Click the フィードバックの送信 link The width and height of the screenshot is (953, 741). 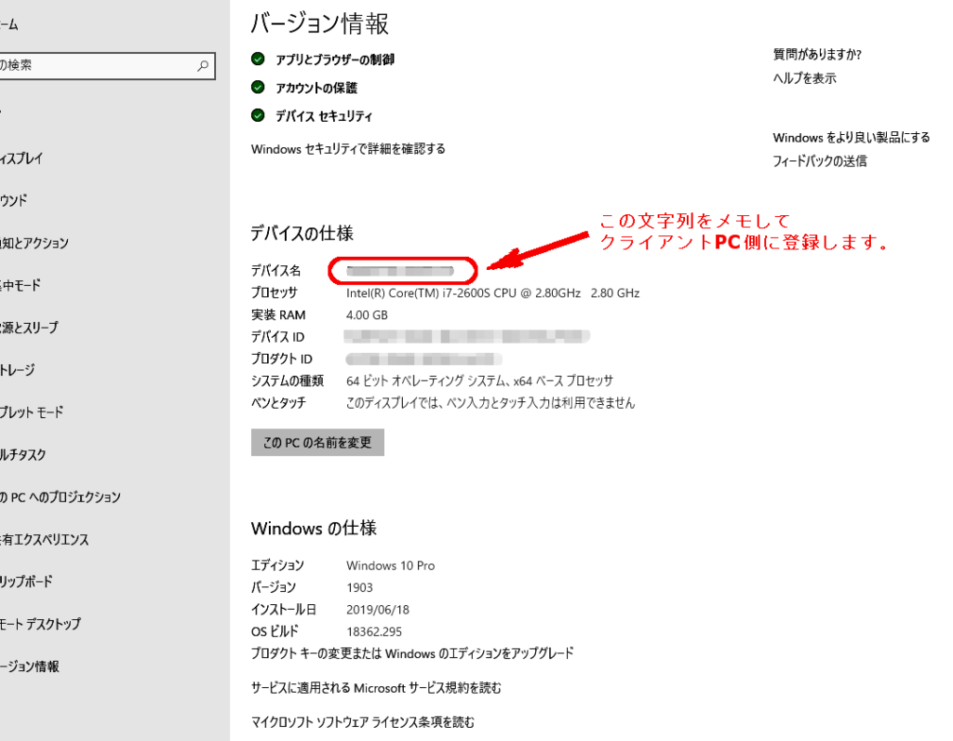819,161
